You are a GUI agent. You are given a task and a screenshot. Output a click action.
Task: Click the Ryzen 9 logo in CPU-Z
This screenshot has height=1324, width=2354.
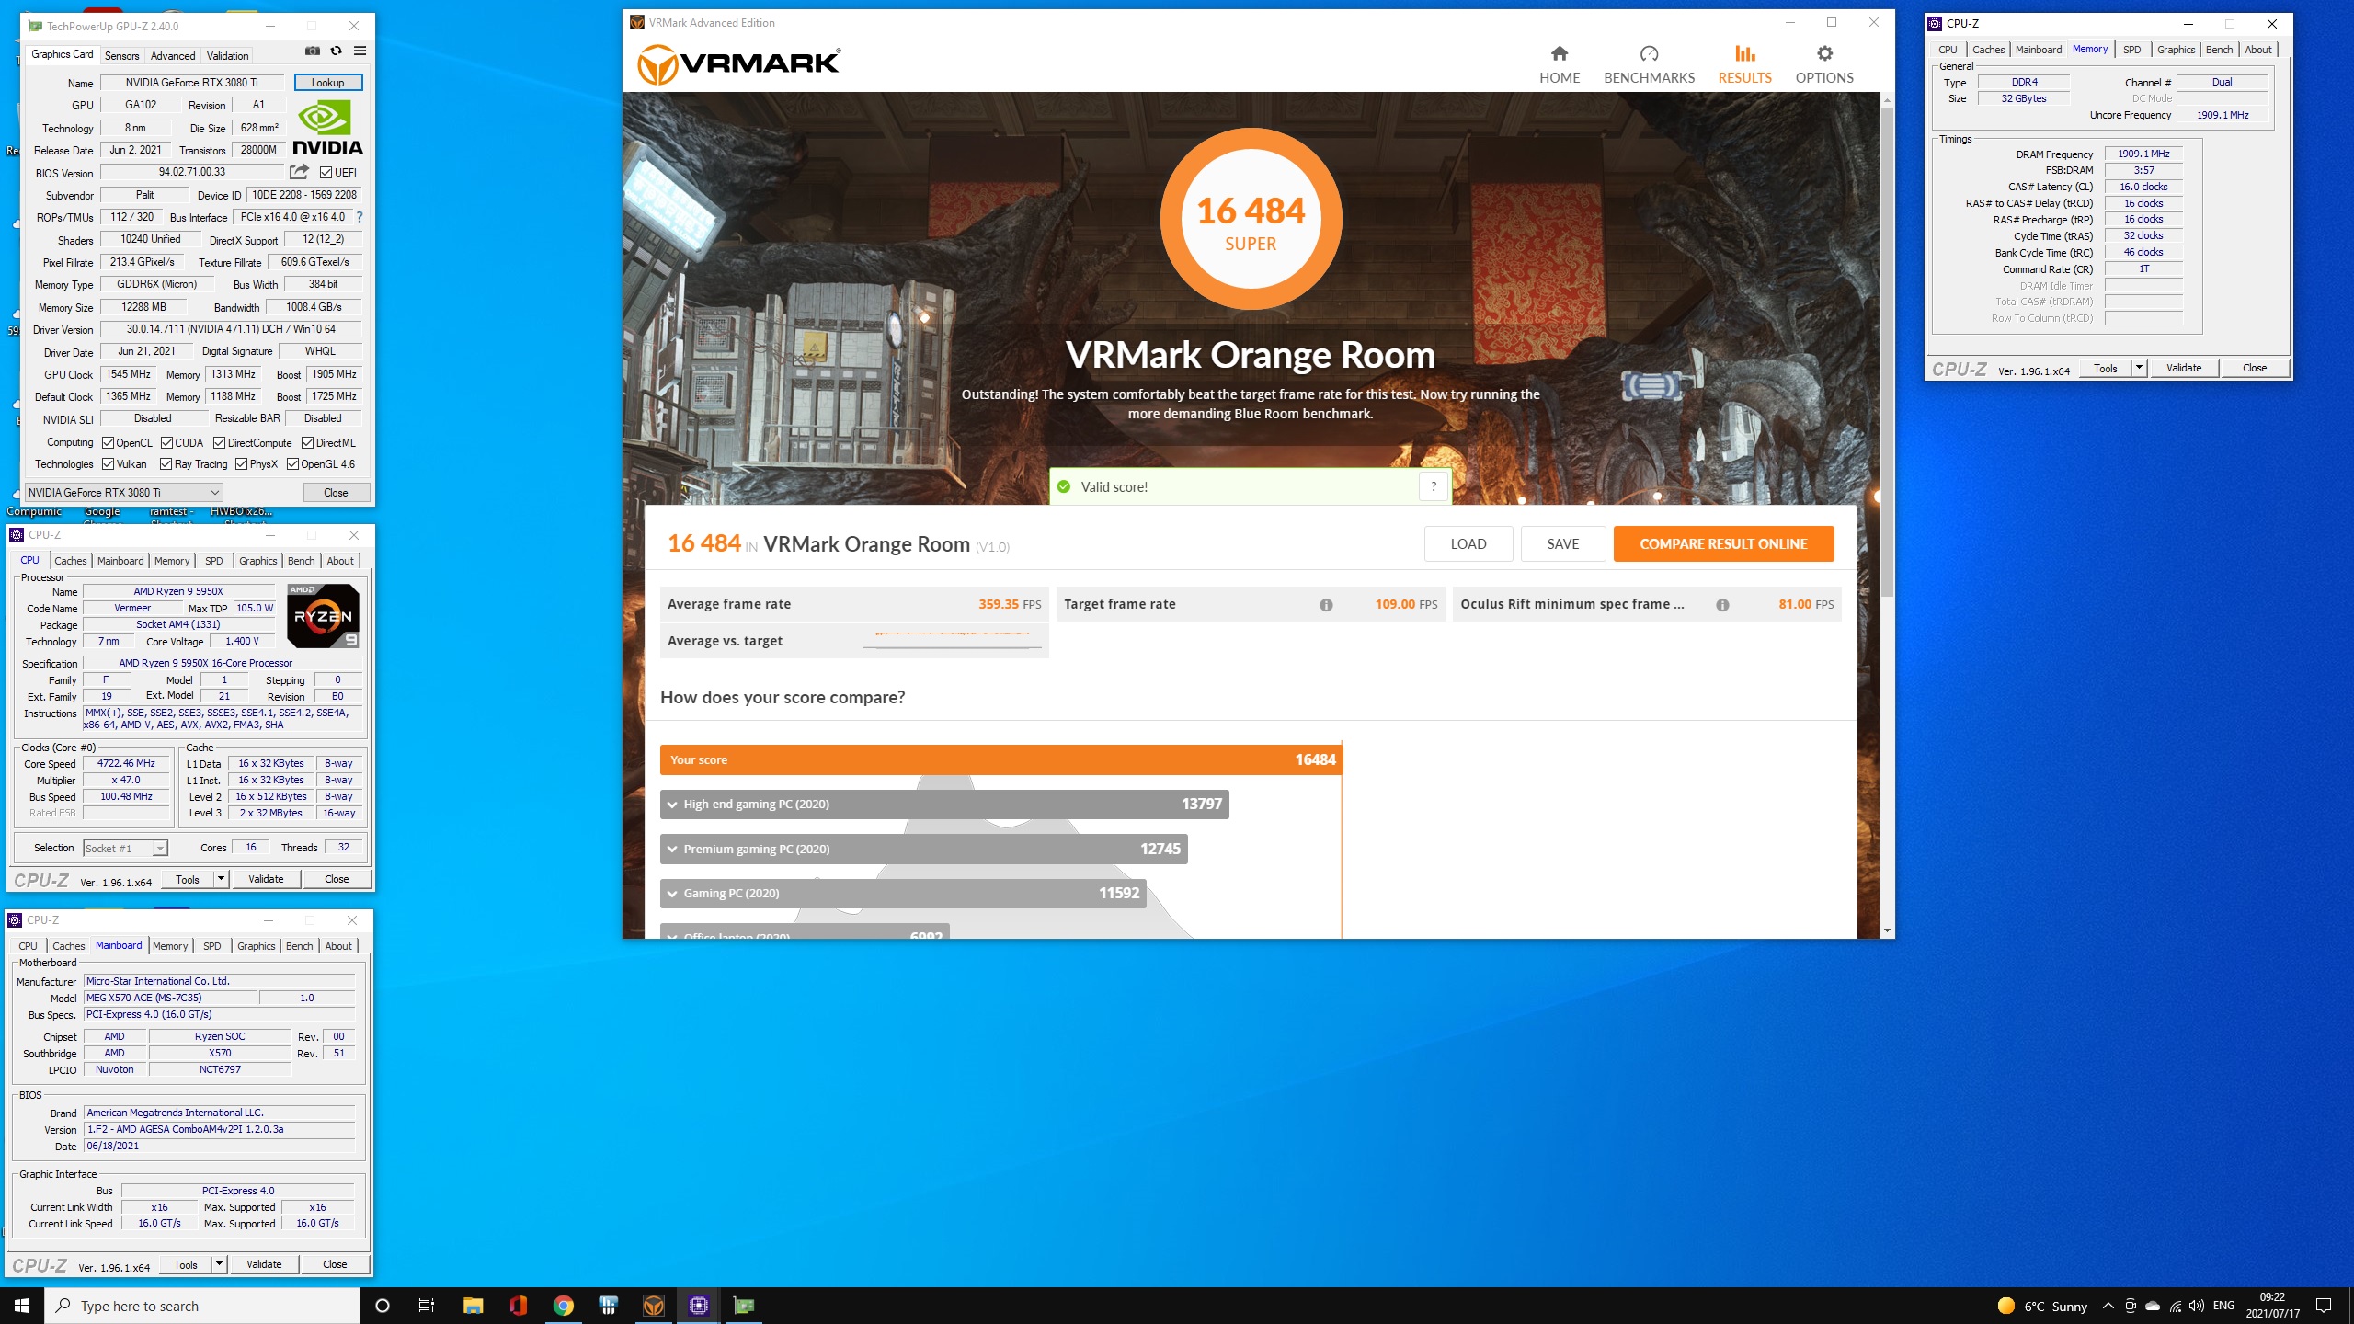click(x=323, y=616)
